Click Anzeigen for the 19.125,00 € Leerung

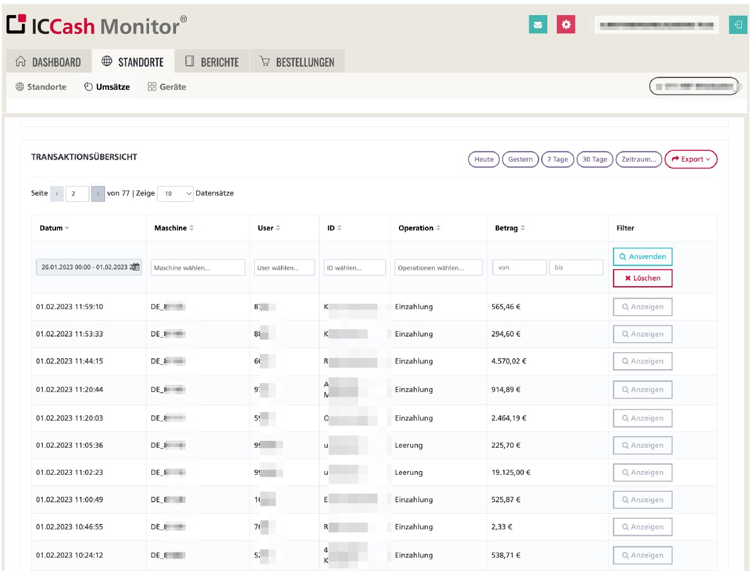tap(642, 472)
